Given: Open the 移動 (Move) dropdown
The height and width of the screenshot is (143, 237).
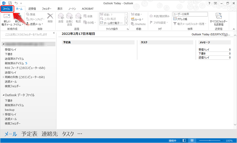Looking at the screenshot, I should (136, 14).
